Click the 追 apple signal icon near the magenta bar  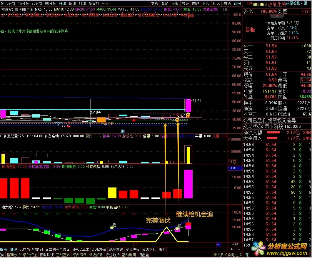177,228
